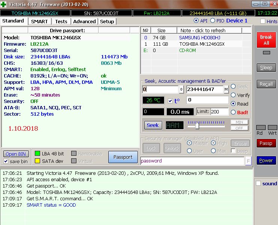Screen dimensions: 278x225
Task: Click the start LBA input field
Action: (160, 89)
